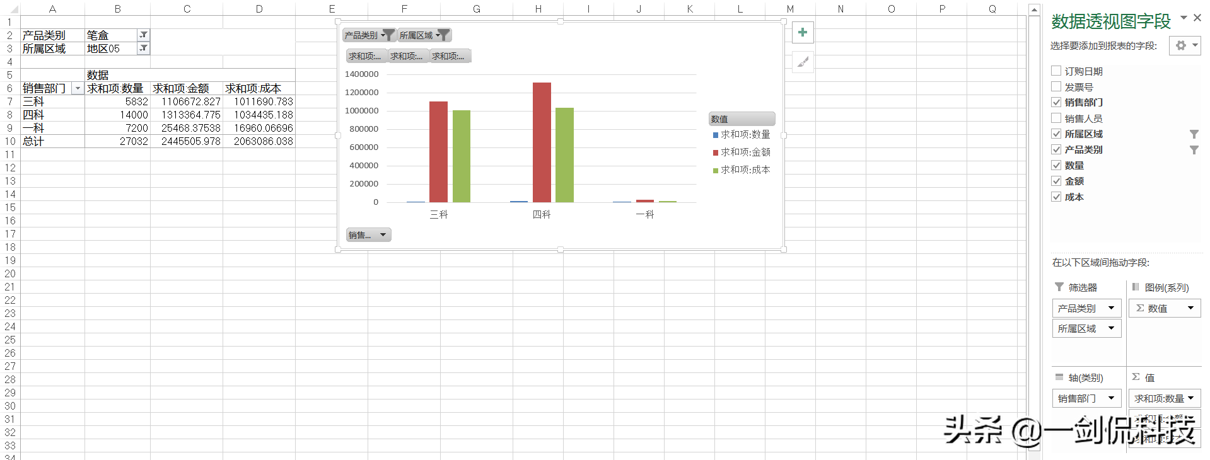Click filter icon next to 所属区域 in field list
The width and height of the screenshot is (1210, 460).
pyautogui.click(x=1194, y=134)
